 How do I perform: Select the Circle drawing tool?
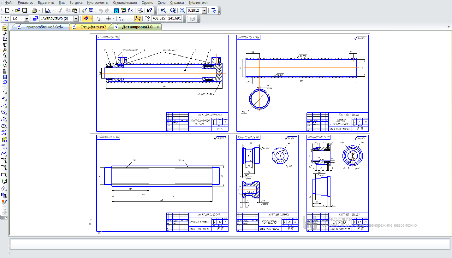(4, 112)
